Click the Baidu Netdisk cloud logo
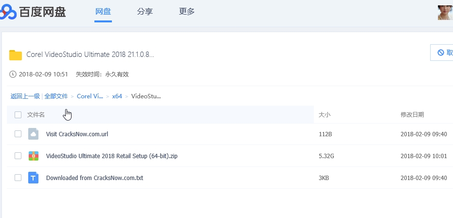Screen dimensions: 453x218 8,12
